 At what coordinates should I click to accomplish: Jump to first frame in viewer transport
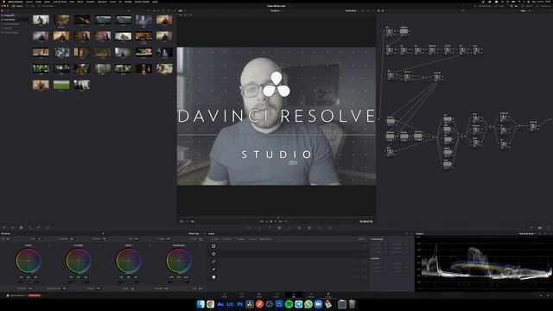pyautogui.click(x=262, y=221)
